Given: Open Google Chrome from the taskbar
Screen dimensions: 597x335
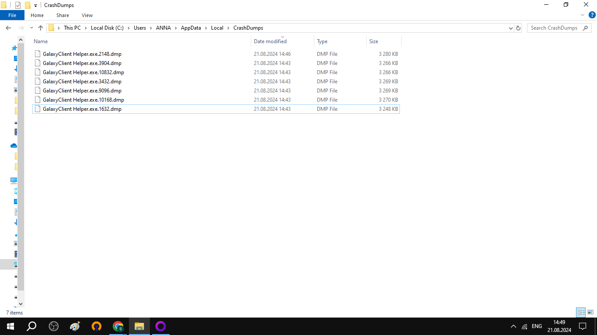Looking at the screenshot, I should pos(118,326).
